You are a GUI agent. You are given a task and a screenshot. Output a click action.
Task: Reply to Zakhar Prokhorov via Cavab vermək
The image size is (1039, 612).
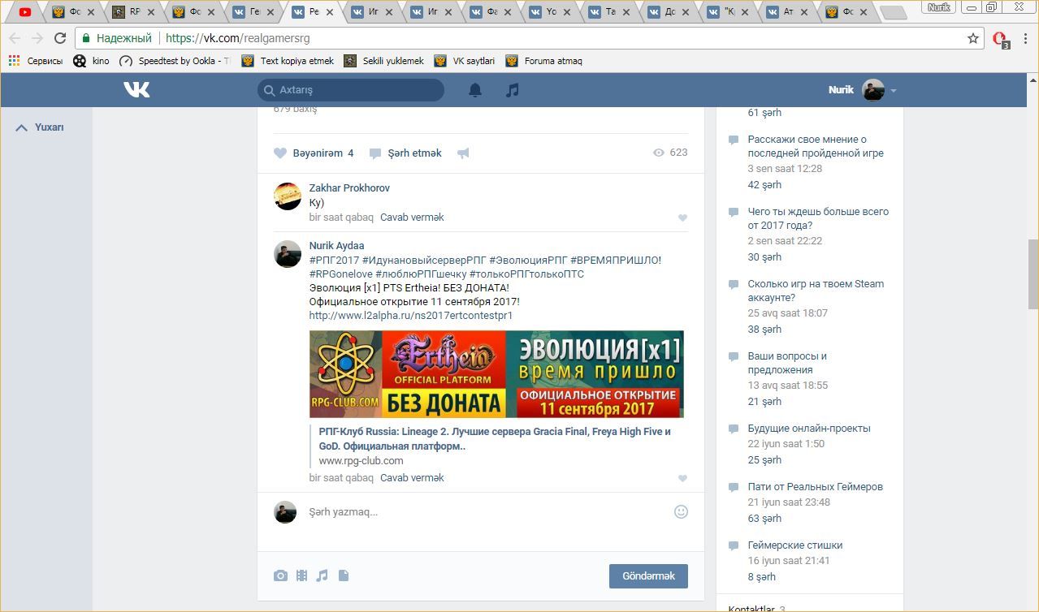(x=412, y=218)
